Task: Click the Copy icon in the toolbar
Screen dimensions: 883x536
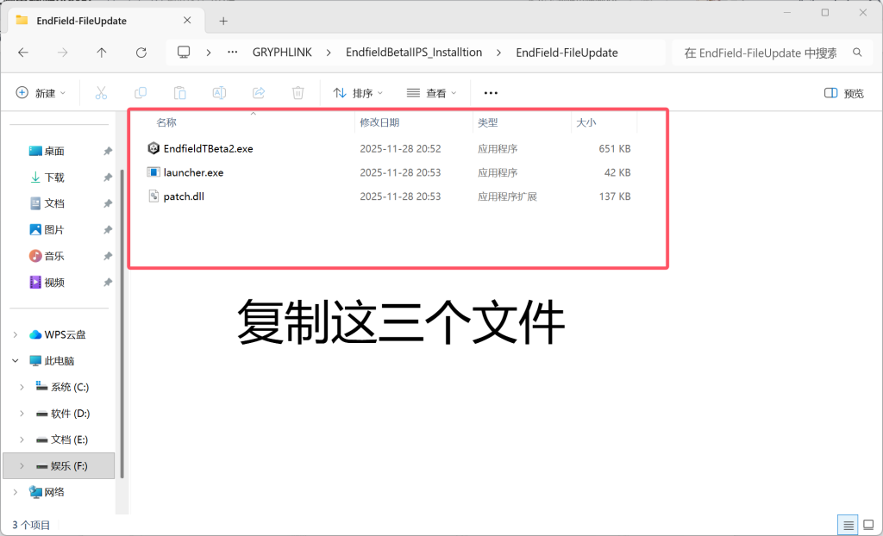Action: 141,92
